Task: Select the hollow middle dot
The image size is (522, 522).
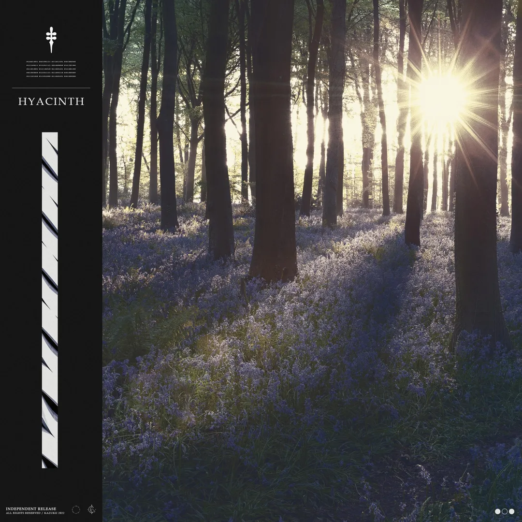Action: point(505,511)
